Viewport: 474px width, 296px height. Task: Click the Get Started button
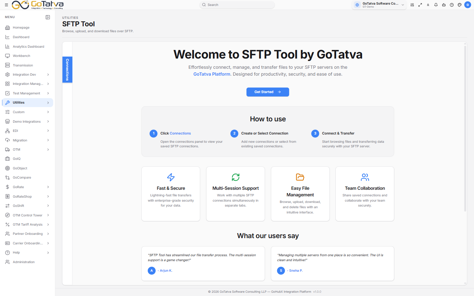point(268,92)
